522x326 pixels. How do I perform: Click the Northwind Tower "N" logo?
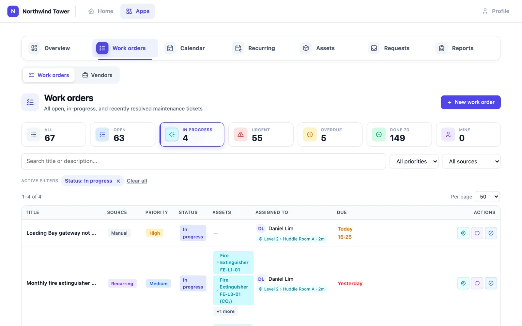13,11
